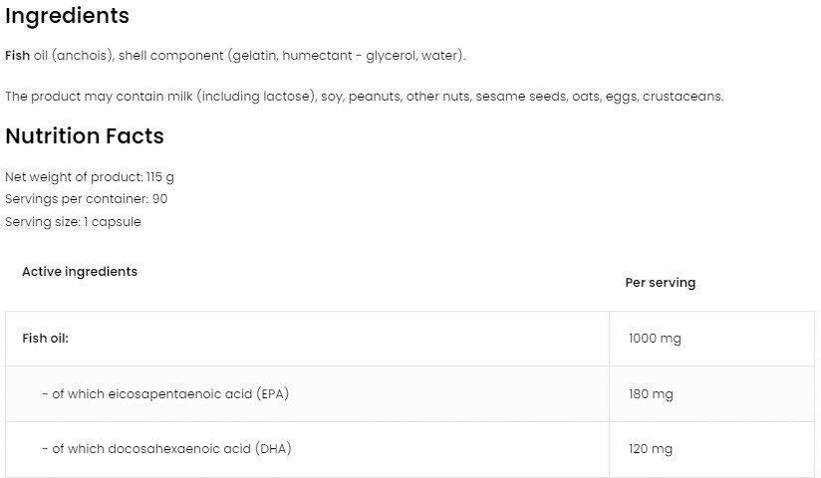Select the docosahexaenoic acid (DHA) row label
This screenshot has width=821, height=478.
(166, 449)
